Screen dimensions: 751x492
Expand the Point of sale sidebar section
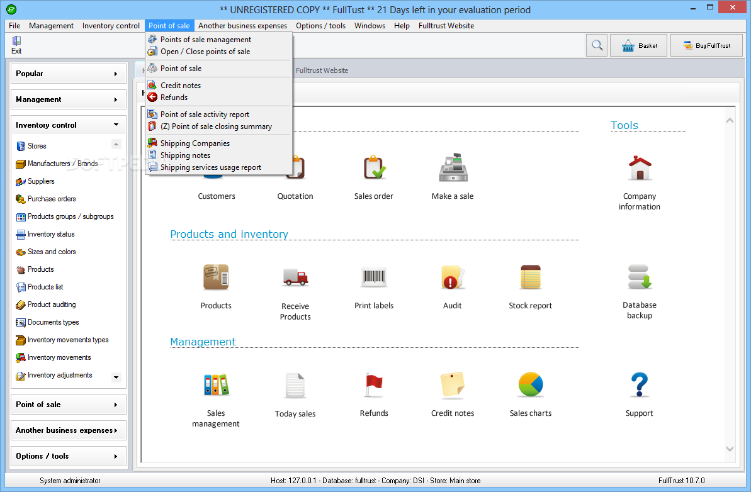point(69,405)
